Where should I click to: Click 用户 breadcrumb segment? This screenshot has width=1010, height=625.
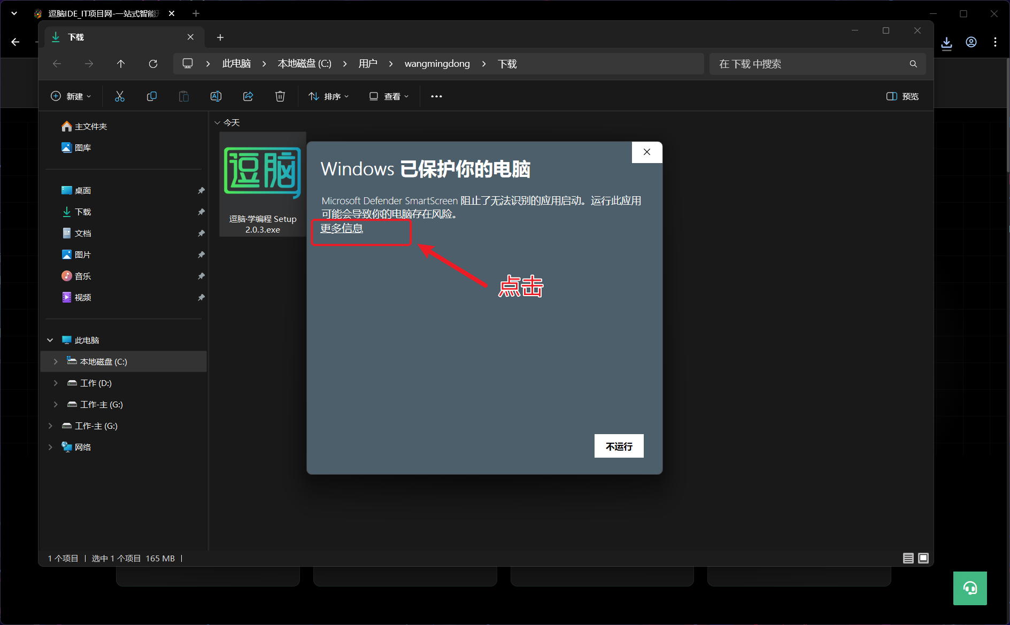[x=368, y=64]
